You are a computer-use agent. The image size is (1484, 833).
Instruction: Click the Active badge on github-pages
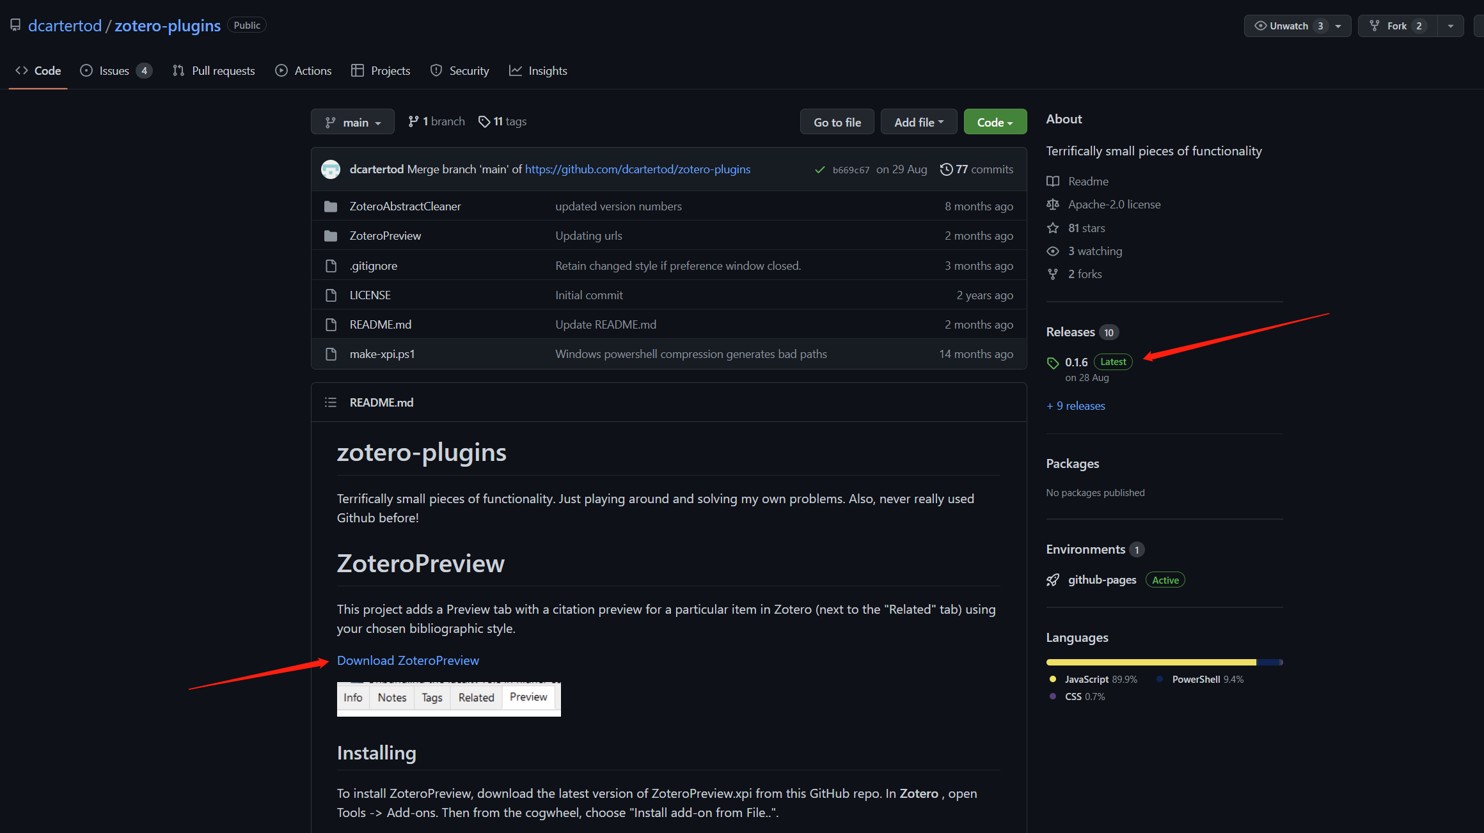point(1165,580)
